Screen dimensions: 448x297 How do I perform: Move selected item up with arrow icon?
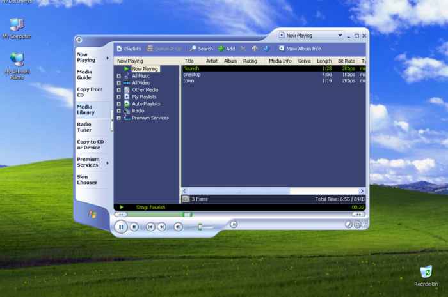click(255, 49)
